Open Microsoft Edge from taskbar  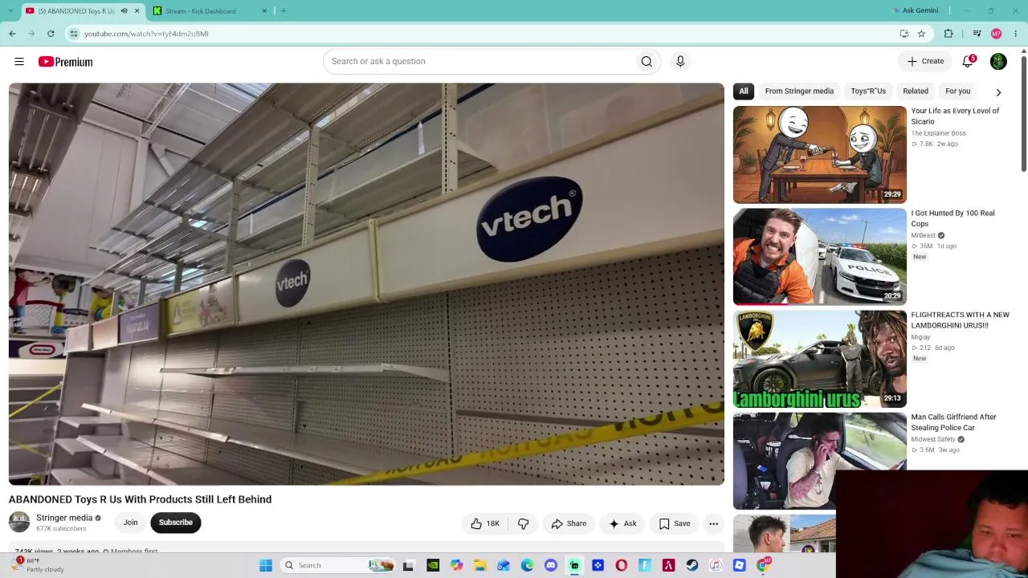(527, 565)
